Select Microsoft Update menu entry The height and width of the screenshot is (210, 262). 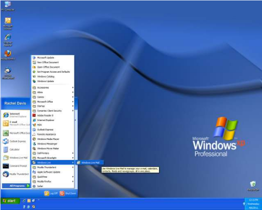(53, 58)
